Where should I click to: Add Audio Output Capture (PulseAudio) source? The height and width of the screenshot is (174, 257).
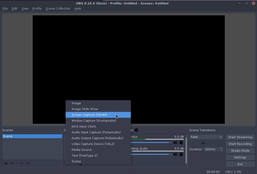tap(98, 138)
